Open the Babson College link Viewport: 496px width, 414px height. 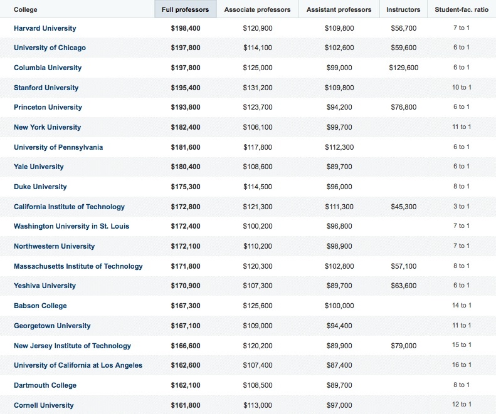(x=40, y=306)
